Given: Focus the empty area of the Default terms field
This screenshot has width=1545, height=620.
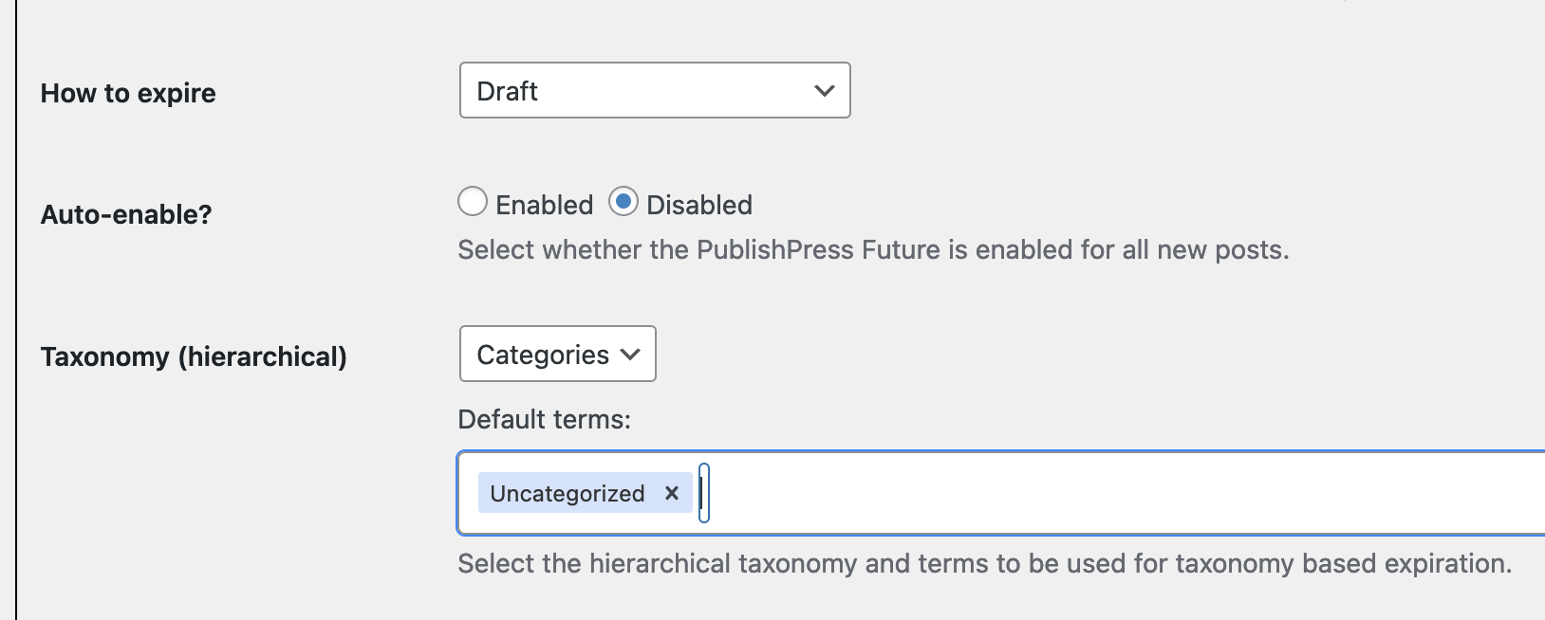Looking at the screenshot, I should coord(1091,493).
